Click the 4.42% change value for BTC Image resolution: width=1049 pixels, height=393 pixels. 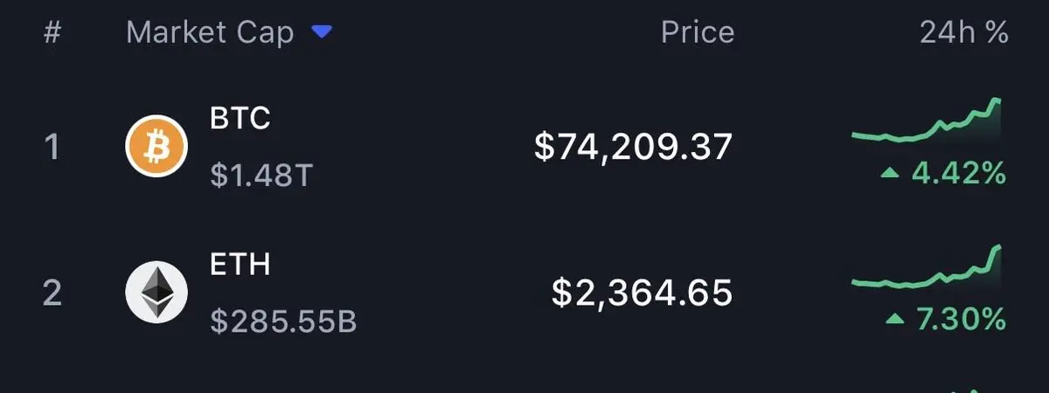[x=959, y=174]
